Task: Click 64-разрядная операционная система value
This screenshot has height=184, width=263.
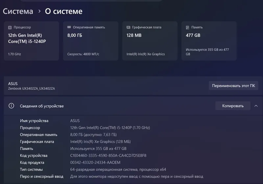Action: [118, 170]
